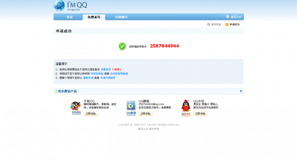Click the red number 2587844944
This screenshot has width=297, height=161.
[x=164, y=46]
